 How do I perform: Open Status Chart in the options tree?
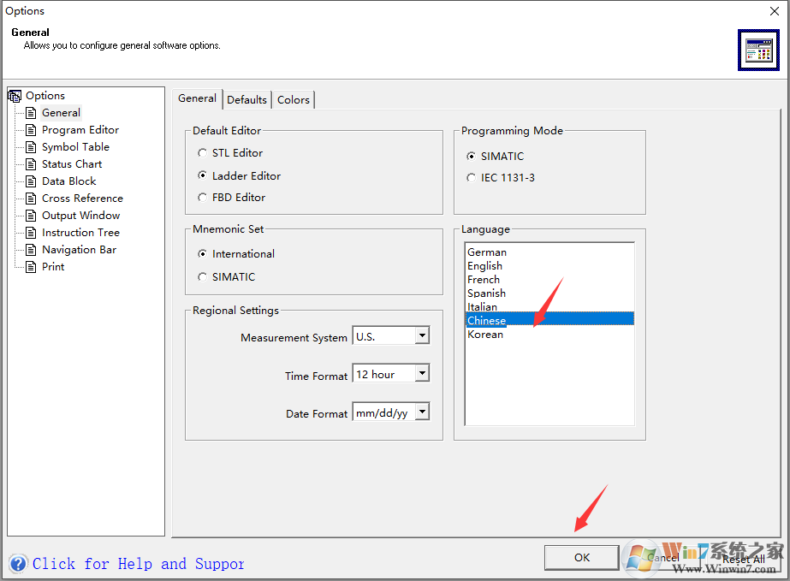click(72, 164)
